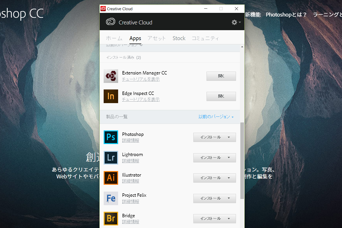Image resolution: width=342 pixels, height=228 pixels.
Task: Click the Creative Cloud logo in header
Action: (x=110, y=22)
